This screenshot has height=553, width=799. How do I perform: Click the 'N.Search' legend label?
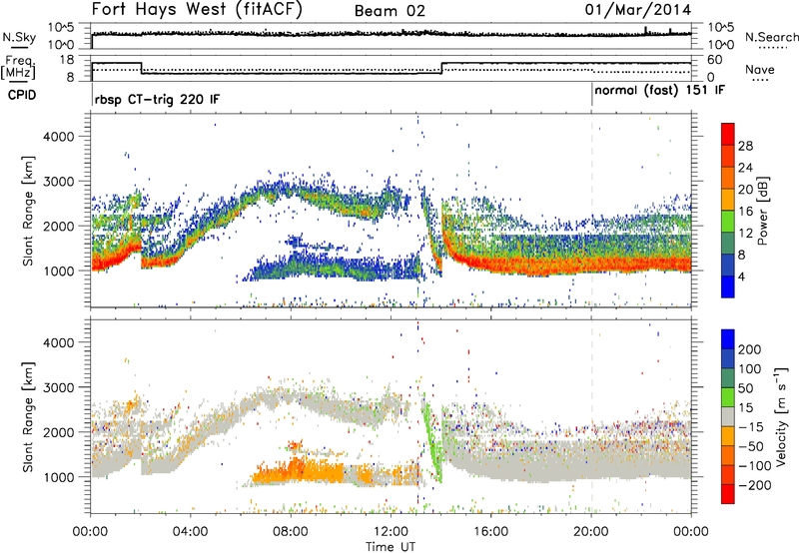(771, 37)
